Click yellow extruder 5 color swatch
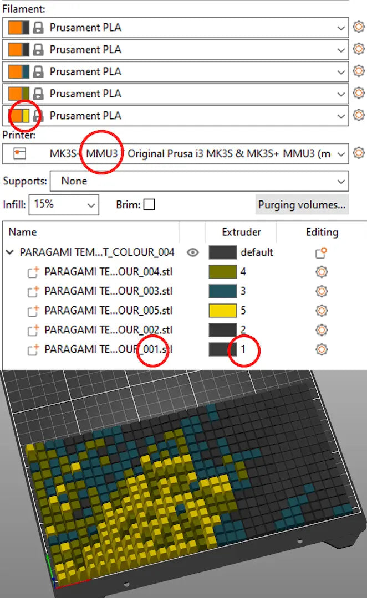Screen dimensions: 367x598 point(223,311)
